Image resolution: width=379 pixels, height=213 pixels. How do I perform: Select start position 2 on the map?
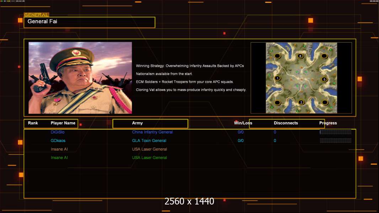(301, 103)
